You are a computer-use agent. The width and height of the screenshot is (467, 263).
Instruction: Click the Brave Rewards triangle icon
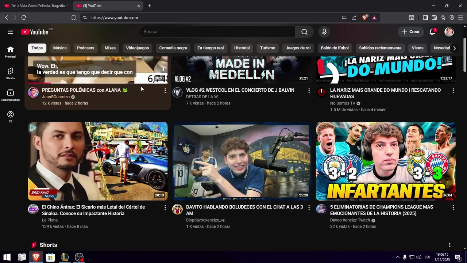click(x=374, y=18)
